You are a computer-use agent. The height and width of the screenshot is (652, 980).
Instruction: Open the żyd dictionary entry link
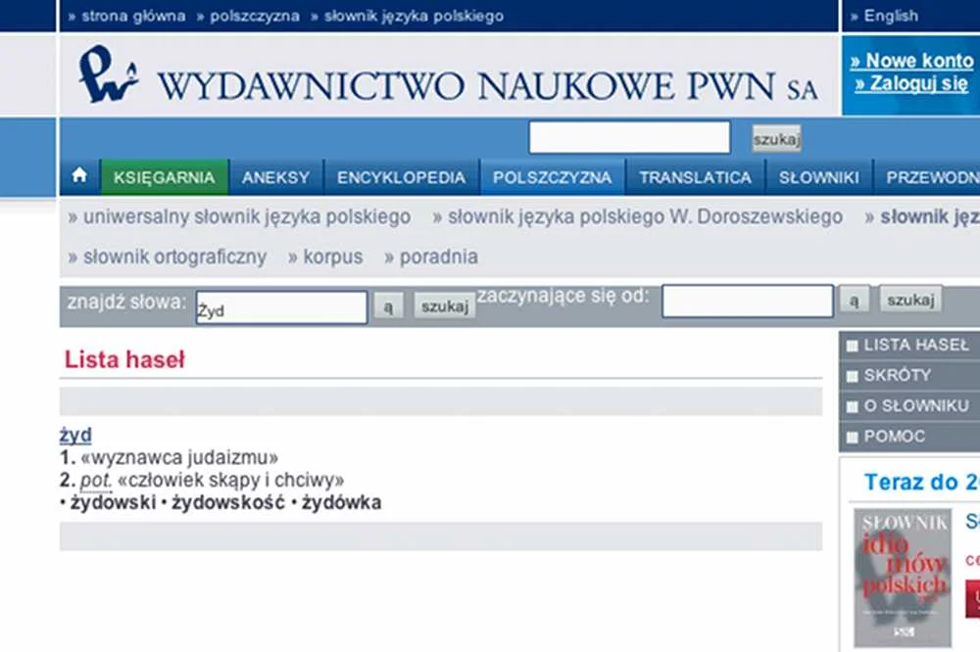click(75, 435)
